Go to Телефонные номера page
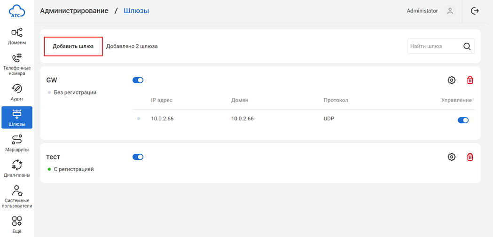493x237 pixels. (17, 64)
